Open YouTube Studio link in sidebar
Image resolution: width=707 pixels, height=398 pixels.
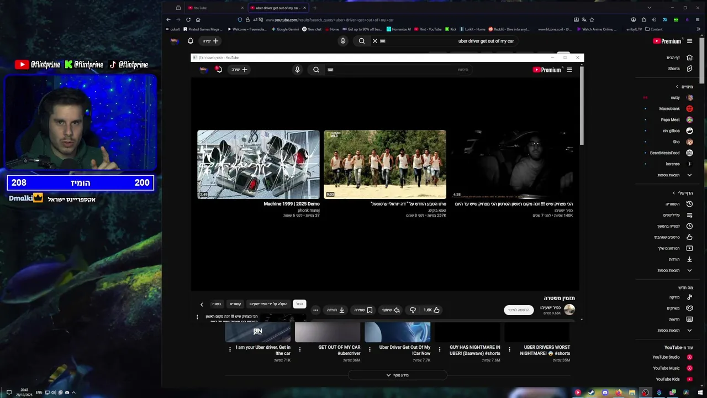[672, 357]
